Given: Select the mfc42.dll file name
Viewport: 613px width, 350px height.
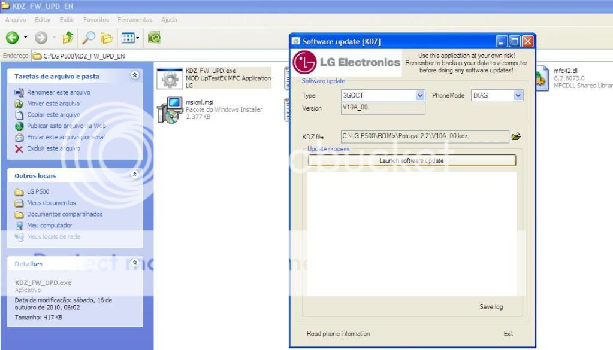Looking at the screenshot, I should [x=566, y=71].
